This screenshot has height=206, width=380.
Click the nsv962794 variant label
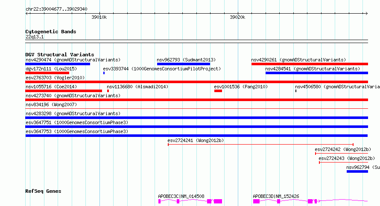point(363,167)
